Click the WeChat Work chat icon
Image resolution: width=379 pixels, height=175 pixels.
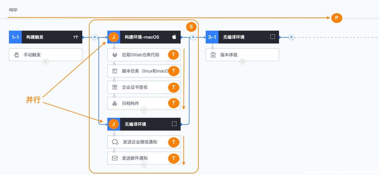click(x=115, y=142)
